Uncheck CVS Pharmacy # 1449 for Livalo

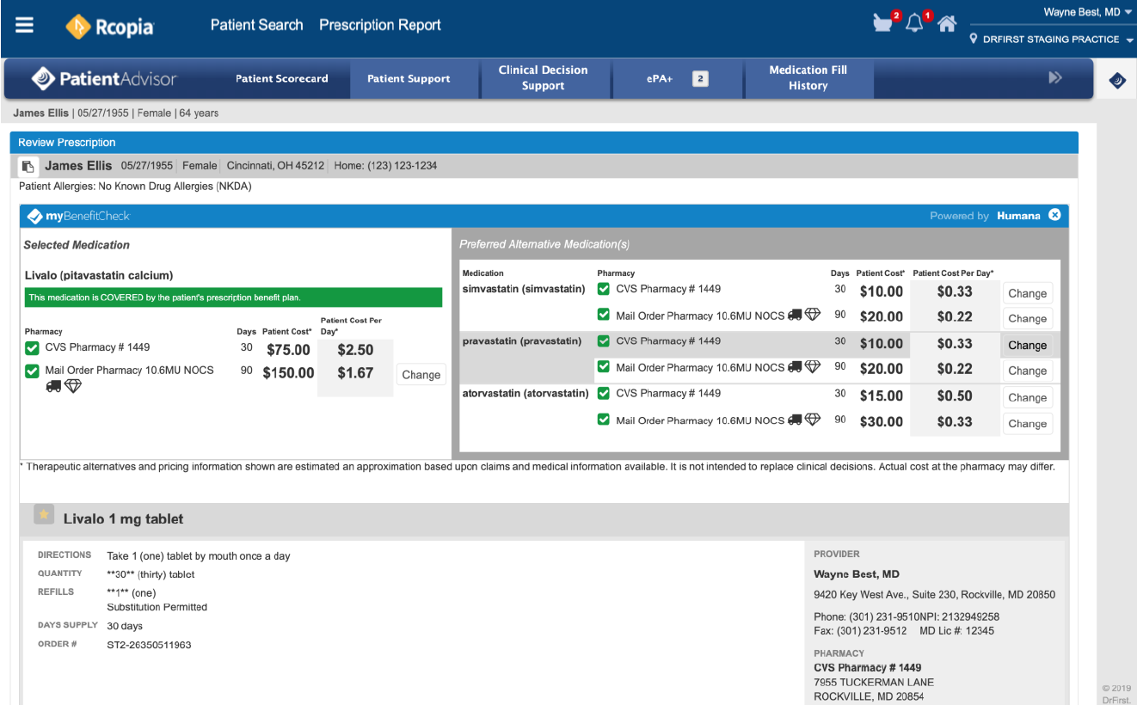click(x=32, y=348)
